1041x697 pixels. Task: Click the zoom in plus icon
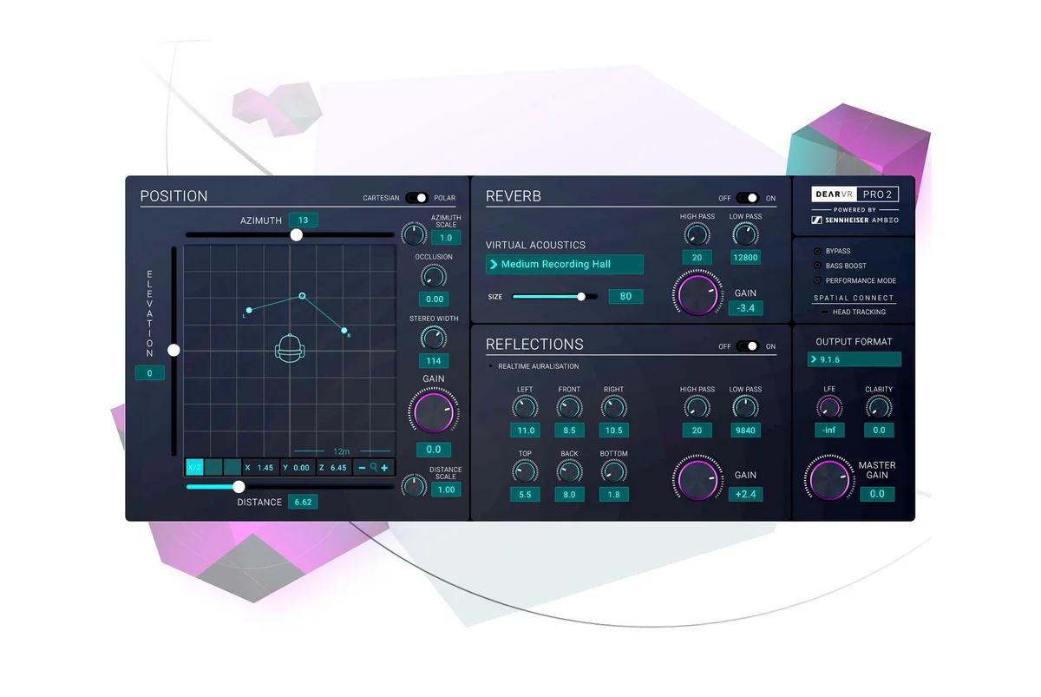point(384,468)
